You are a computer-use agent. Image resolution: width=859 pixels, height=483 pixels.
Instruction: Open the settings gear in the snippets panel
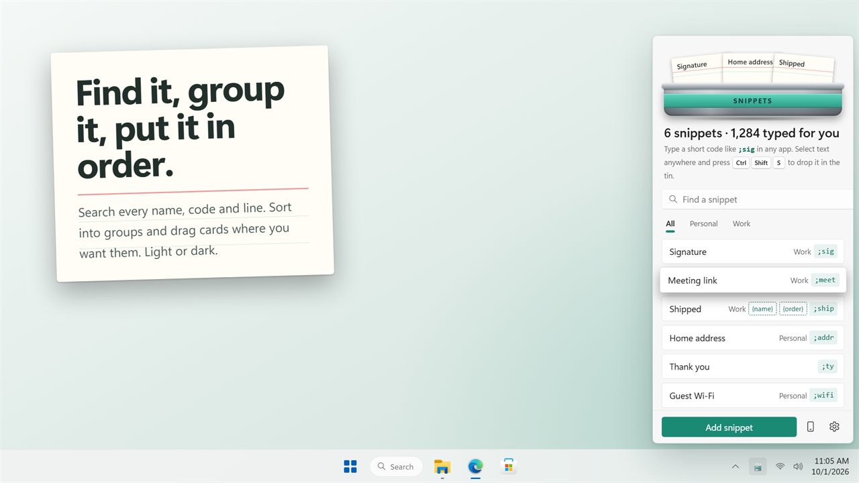coord(834,427)
